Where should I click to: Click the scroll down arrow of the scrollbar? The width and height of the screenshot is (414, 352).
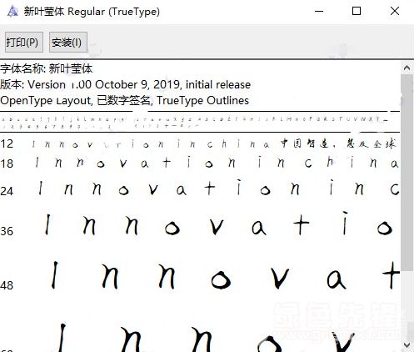coord(407,345)
